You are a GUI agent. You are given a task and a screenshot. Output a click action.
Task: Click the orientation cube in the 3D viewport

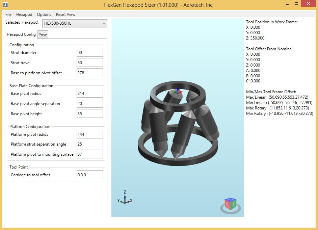230,203
